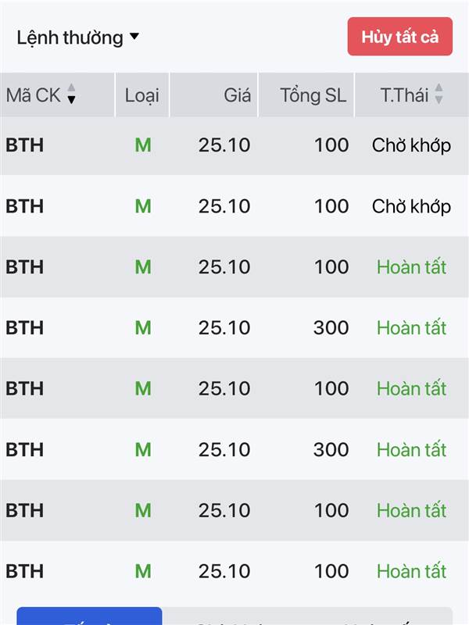Screen dimensions: 469x625
Task: Select the "Loại" column header
Action: click(141, 95)
